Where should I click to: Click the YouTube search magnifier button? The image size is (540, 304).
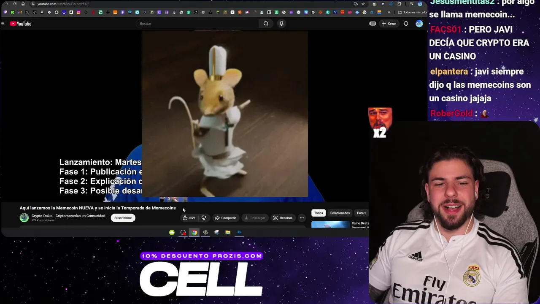tap(266, 24)
